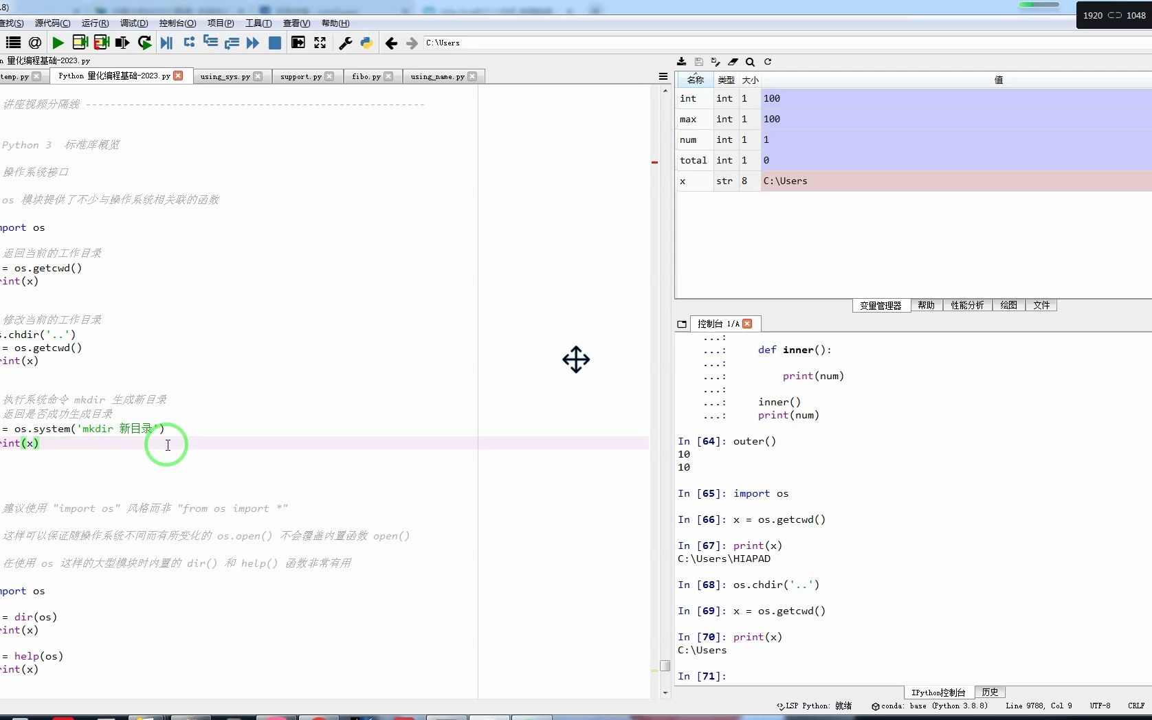Image resolution: width=1152 pixels, height=720 pixels.
Task: Start debugging with the Debug file icon
Action: coord(166,43)
